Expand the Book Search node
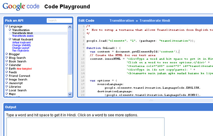The height and width of the screenshot is (136, 213). pos(7,61)
